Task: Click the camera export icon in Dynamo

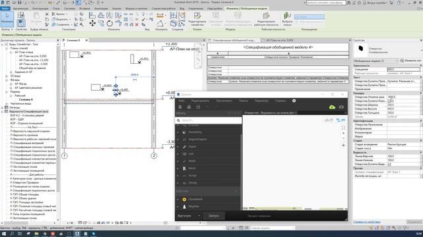Action: coord(341,107)
